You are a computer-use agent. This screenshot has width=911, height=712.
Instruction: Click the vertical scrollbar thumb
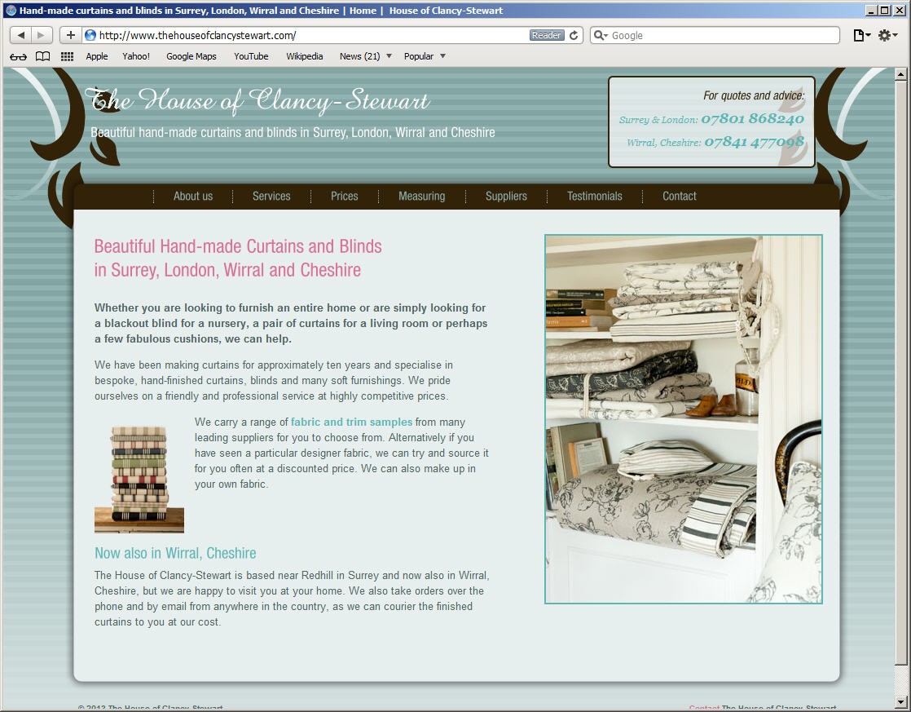click(900, 372)
